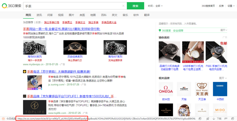Click the 反馈 link in the header
Image resolution: width=237 pixels, height=121 pixels.
pos(221,6)
